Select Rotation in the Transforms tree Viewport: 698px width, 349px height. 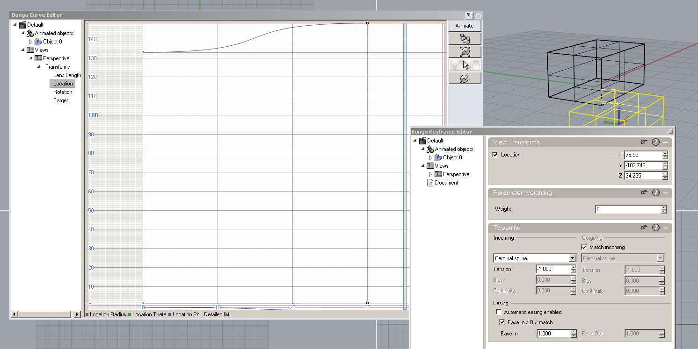pos(63,92)
